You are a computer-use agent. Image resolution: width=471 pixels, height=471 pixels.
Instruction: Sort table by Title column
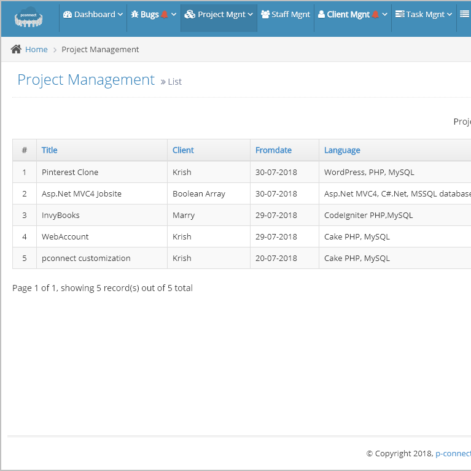tap(49, 150)
